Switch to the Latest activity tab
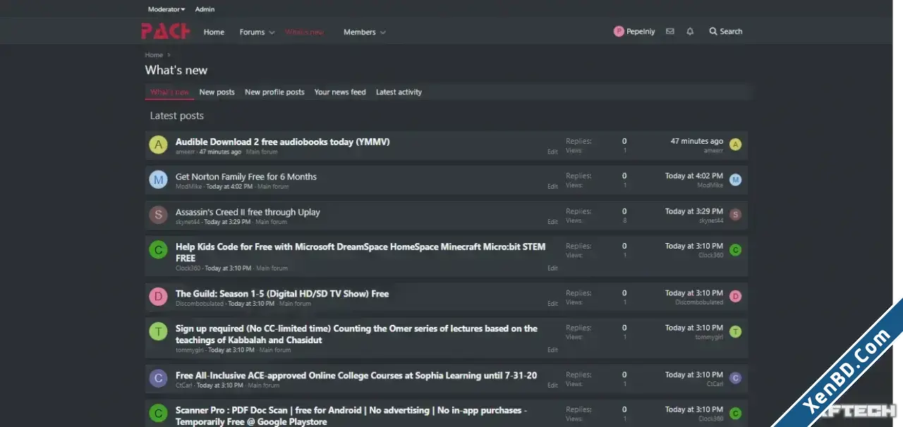This screenshot has height=427, width=903. click(399, 92)
